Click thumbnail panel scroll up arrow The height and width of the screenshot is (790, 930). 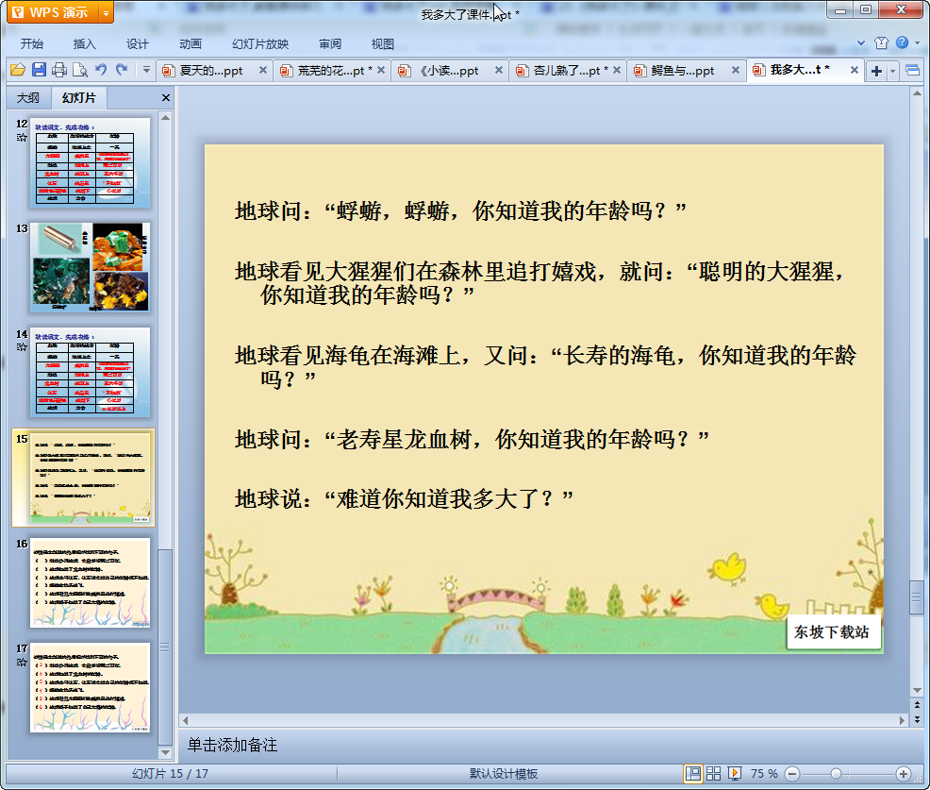(x=165, y=118)
